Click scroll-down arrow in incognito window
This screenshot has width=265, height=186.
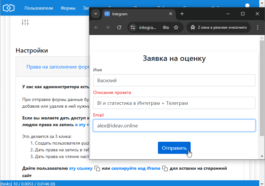tap(262, 156)
